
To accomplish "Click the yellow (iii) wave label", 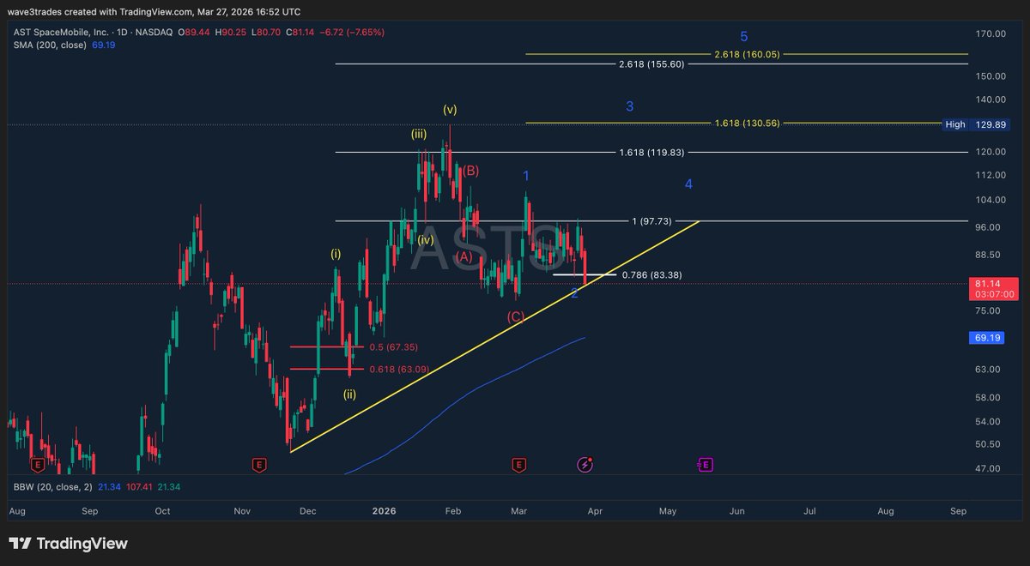I will click(419, 135).
